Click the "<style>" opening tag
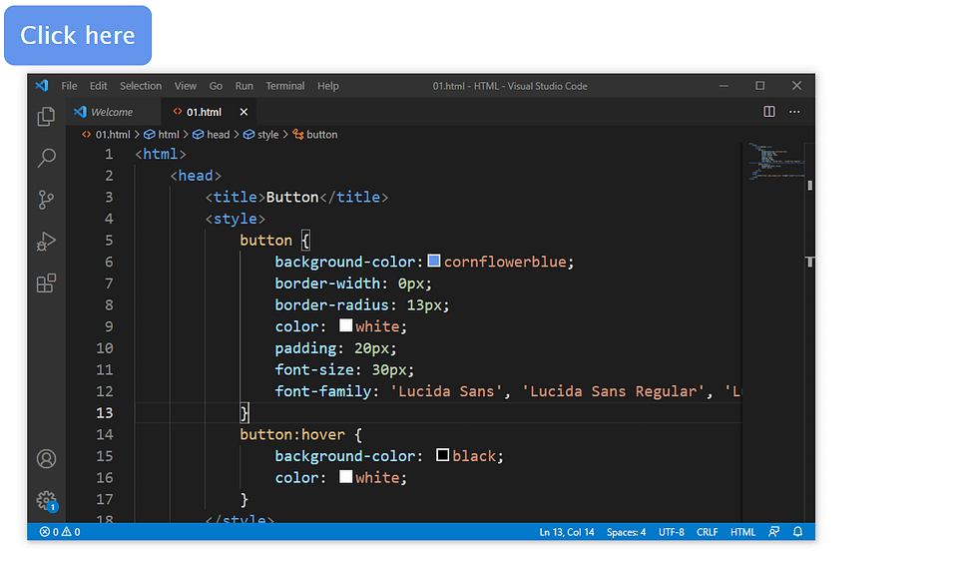This screenshot has height=561, width=976. click(x=236, y=220)
